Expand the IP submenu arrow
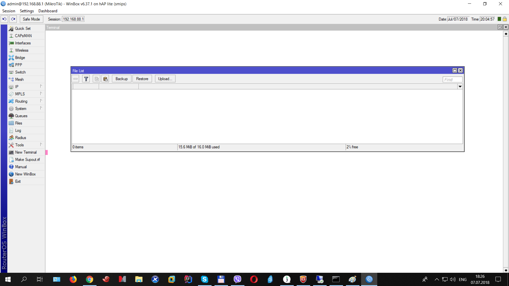Viewport: 509px width, 286px height. pyautogui.click(x=41, y=86)
